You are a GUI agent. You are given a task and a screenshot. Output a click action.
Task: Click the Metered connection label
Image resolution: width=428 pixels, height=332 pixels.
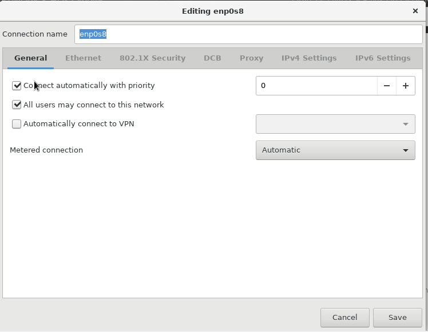click(x=46, y=150)
